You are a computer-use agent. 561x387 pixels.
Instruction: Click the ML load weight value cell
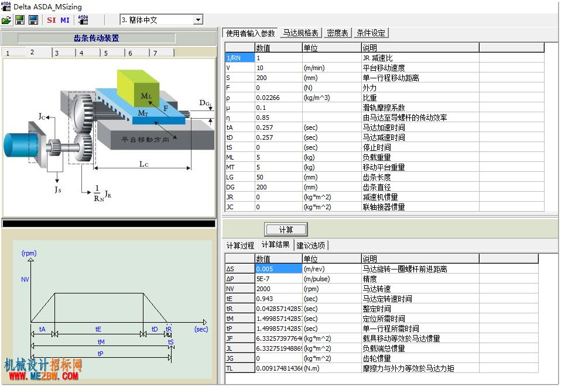pos(278,157)
